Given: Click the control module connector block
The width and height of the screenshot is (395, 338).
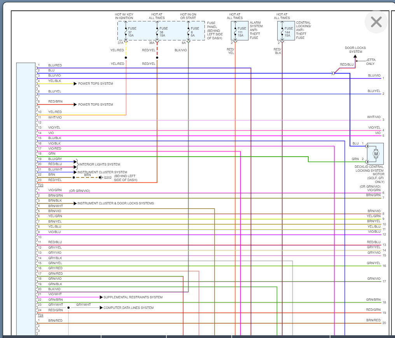Looking at the screenshot, I should click(x=26, y=199).
